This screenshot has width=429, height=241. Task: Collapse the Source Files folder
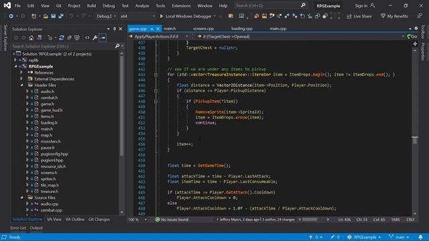pyautogui.click(x=21, y=197)
